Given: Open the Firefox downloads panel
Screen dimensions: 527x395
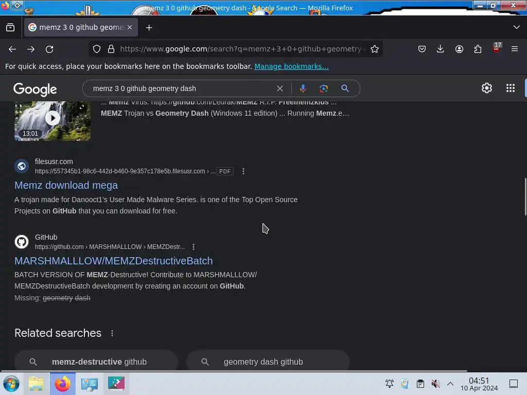Looking at the screenshot, I should click(x=441, y=49).
